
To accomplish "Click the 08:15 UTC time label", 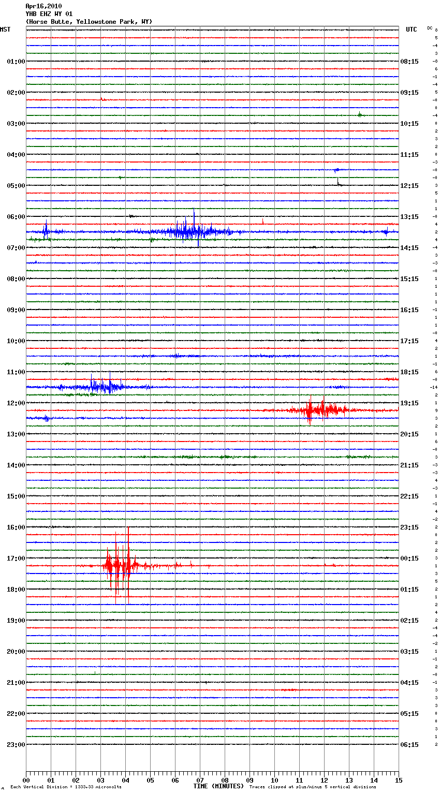I will coord(409,62).
